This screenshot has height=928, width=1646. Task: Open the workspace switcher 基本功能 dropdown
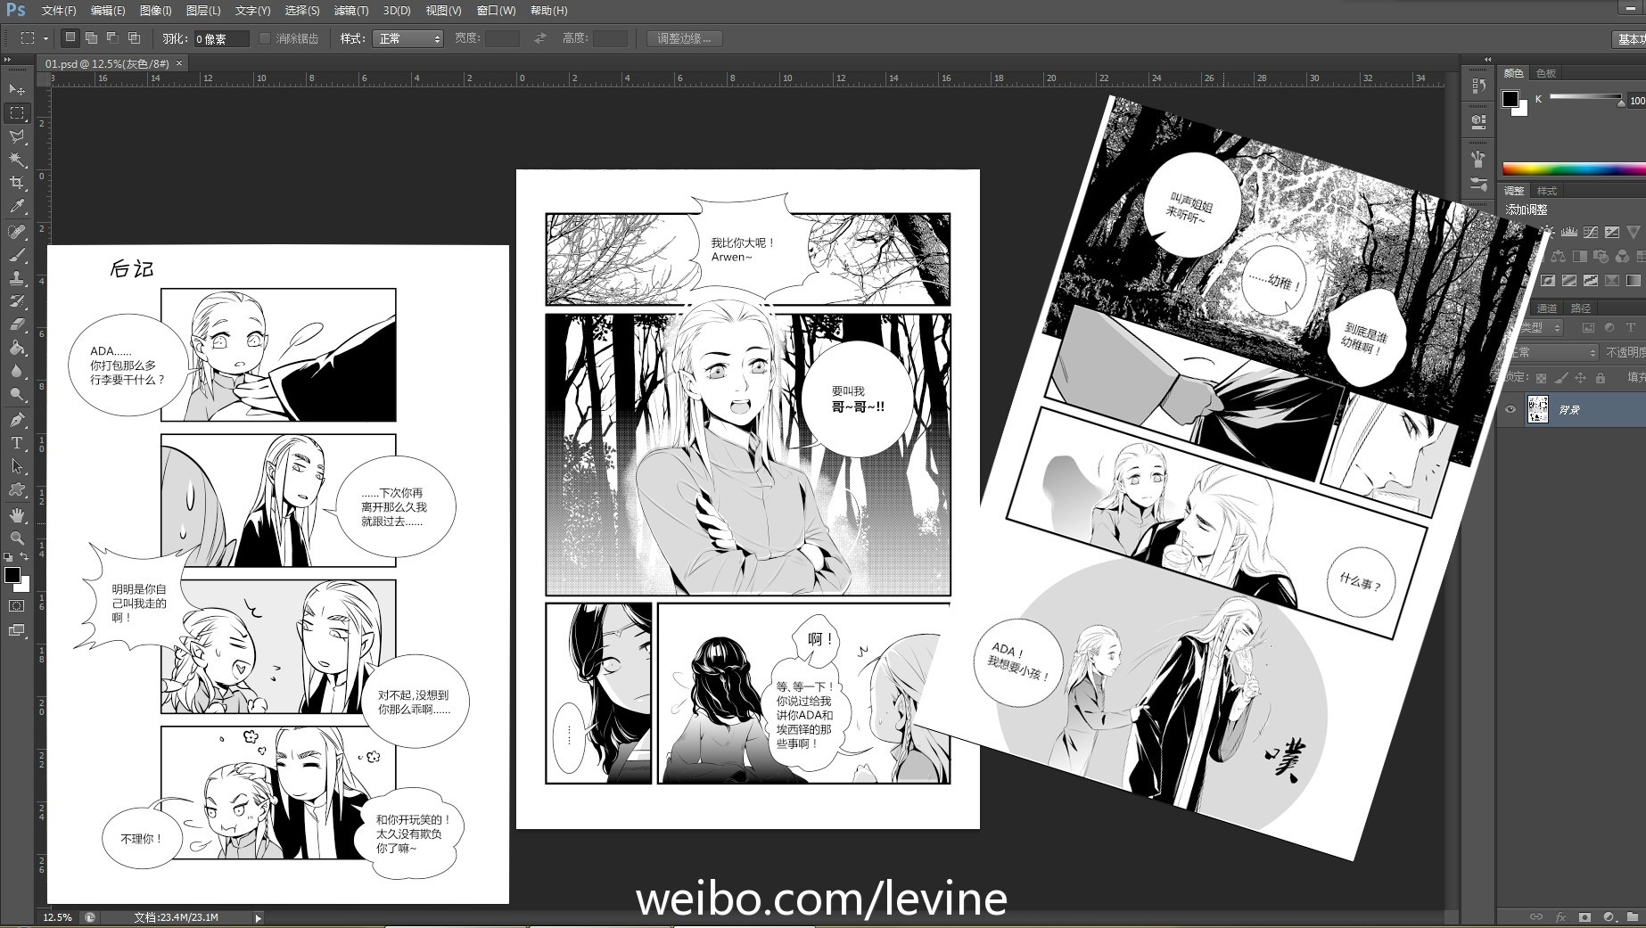click(x=1631, y=38)
